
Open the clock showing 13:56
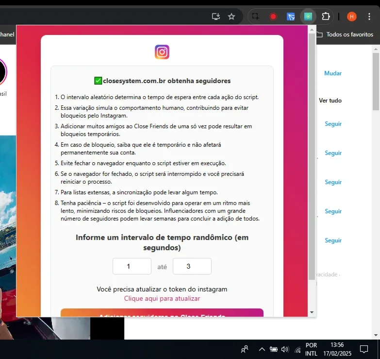pyautogui.click(x=337, y=349)
